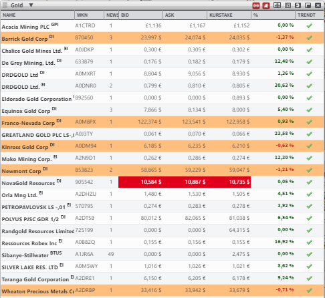Sort by the ASK column header
Viewport: 325px width, 298px height.
tap(185, 15)
